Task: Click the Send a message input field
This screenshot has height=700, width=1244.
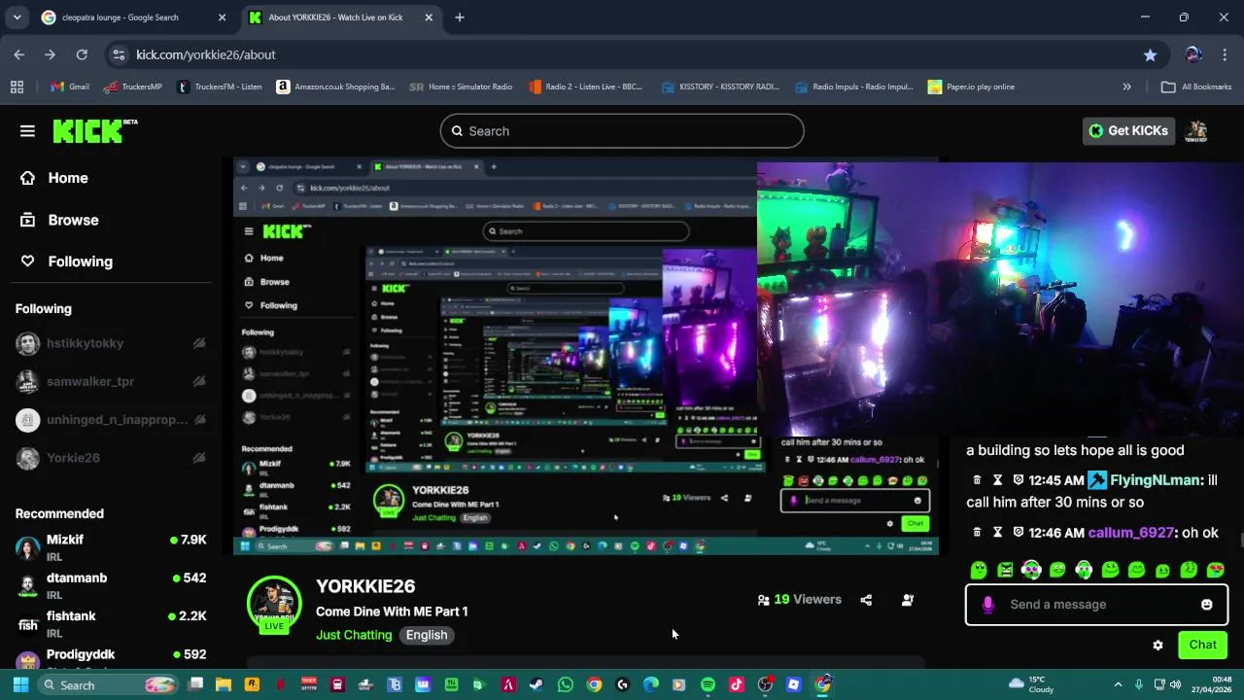Action: (1096, 605)
